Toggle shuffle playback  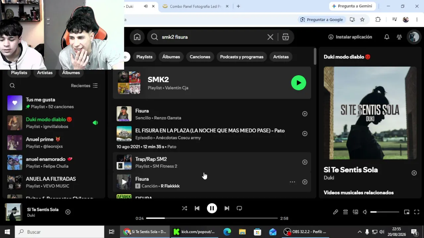click(x=185, y=208)
